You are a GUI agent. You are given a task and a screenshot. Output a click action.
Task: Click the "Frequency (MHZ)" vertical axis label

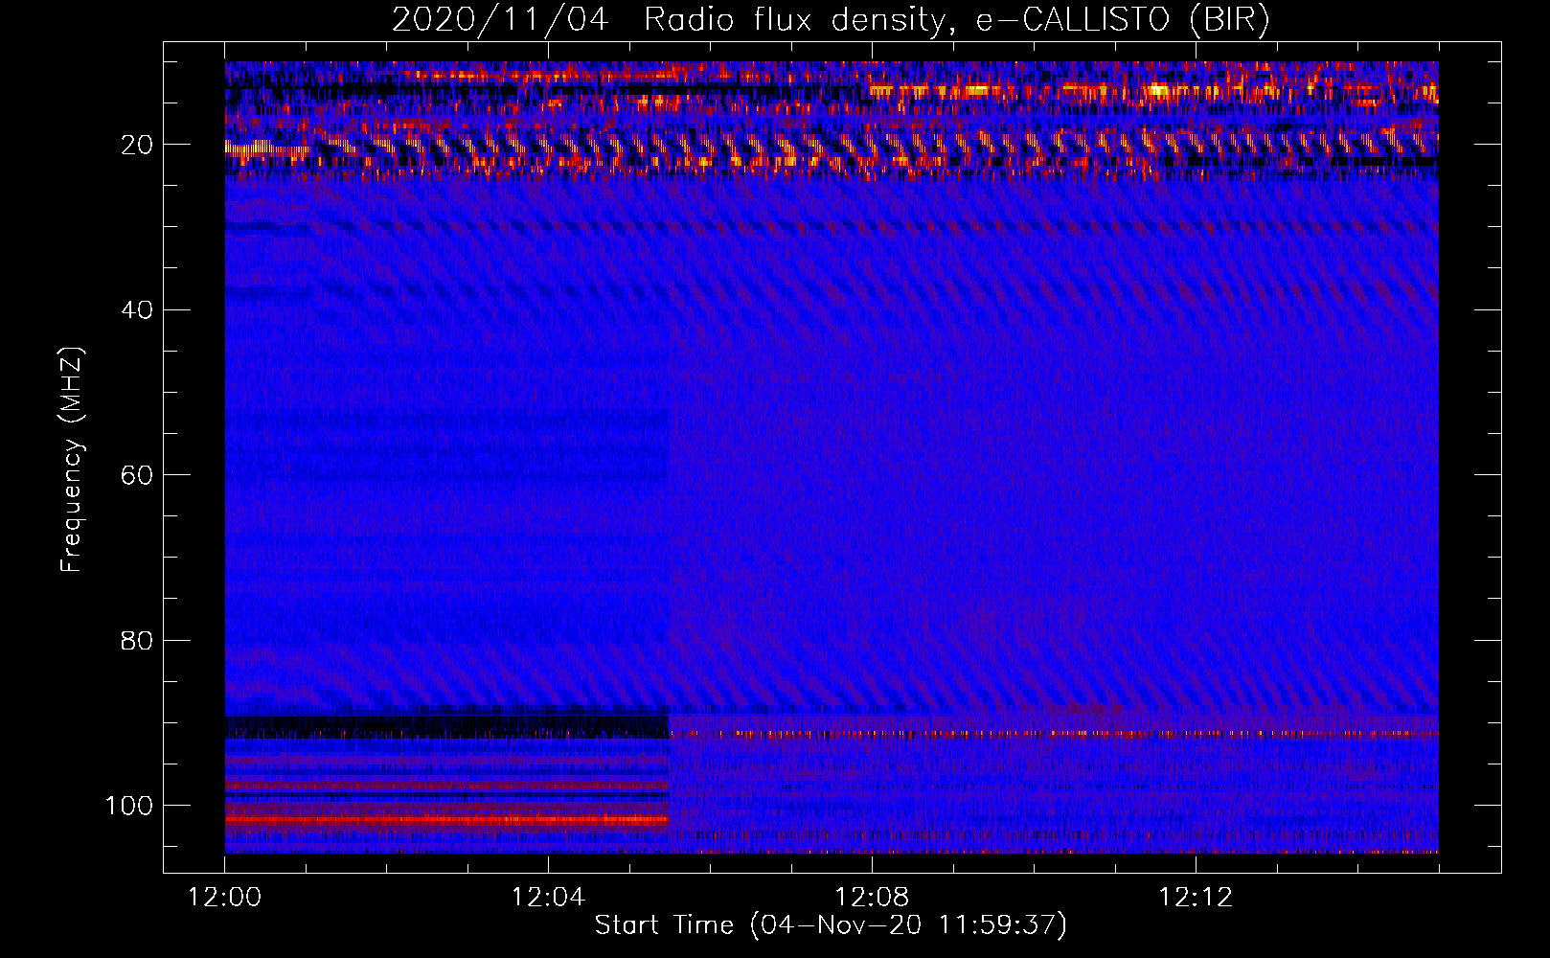pos(72,460)
